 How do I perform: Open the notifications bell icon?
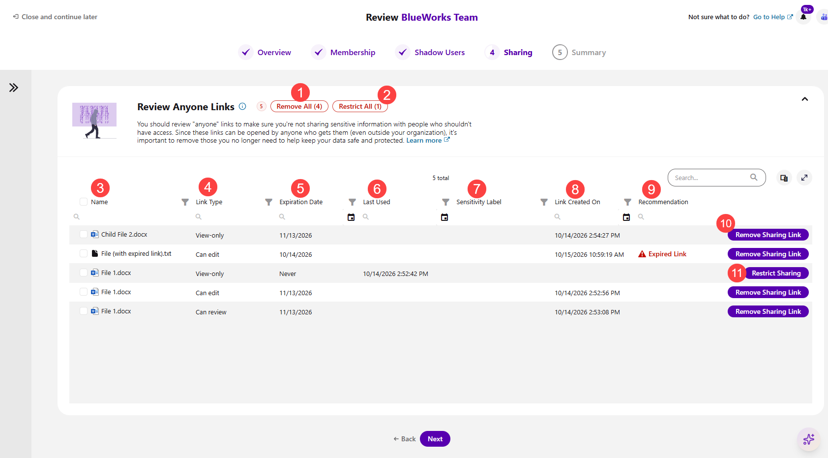pos(803,17)
